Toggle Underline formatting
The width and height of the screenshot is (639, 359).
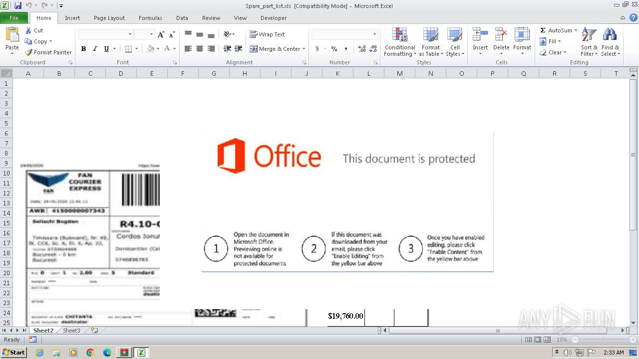click(x=106, y=49)
